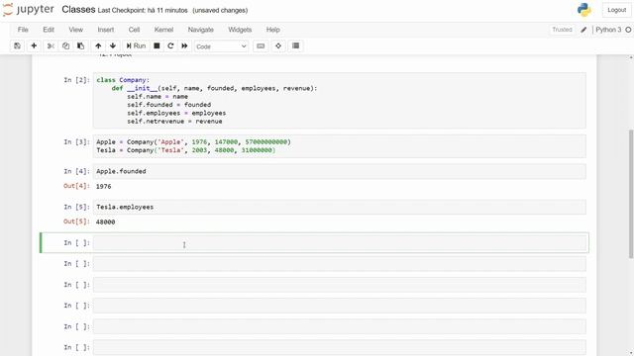Click the crosshair extension toolbar icon

[x=278, y=46]
